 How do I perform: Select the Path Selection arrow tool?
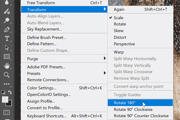(x=7, y=48)
